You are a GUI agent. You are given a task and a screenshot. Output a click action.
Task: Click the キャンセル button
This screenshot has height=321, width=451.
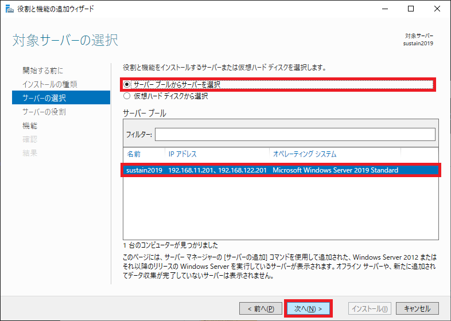click(417, 308)
